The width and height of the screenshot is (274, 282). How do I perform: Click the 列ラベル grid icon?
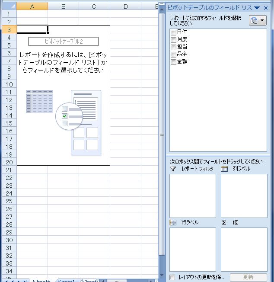pyautogui.click(x=224, y=169)
